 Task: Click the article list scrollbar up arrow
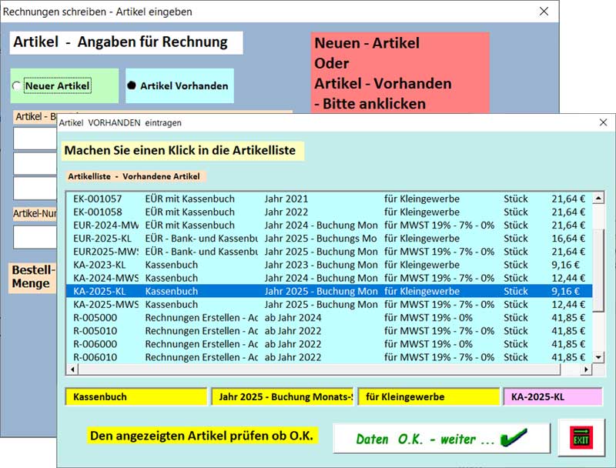pos(598,199)
